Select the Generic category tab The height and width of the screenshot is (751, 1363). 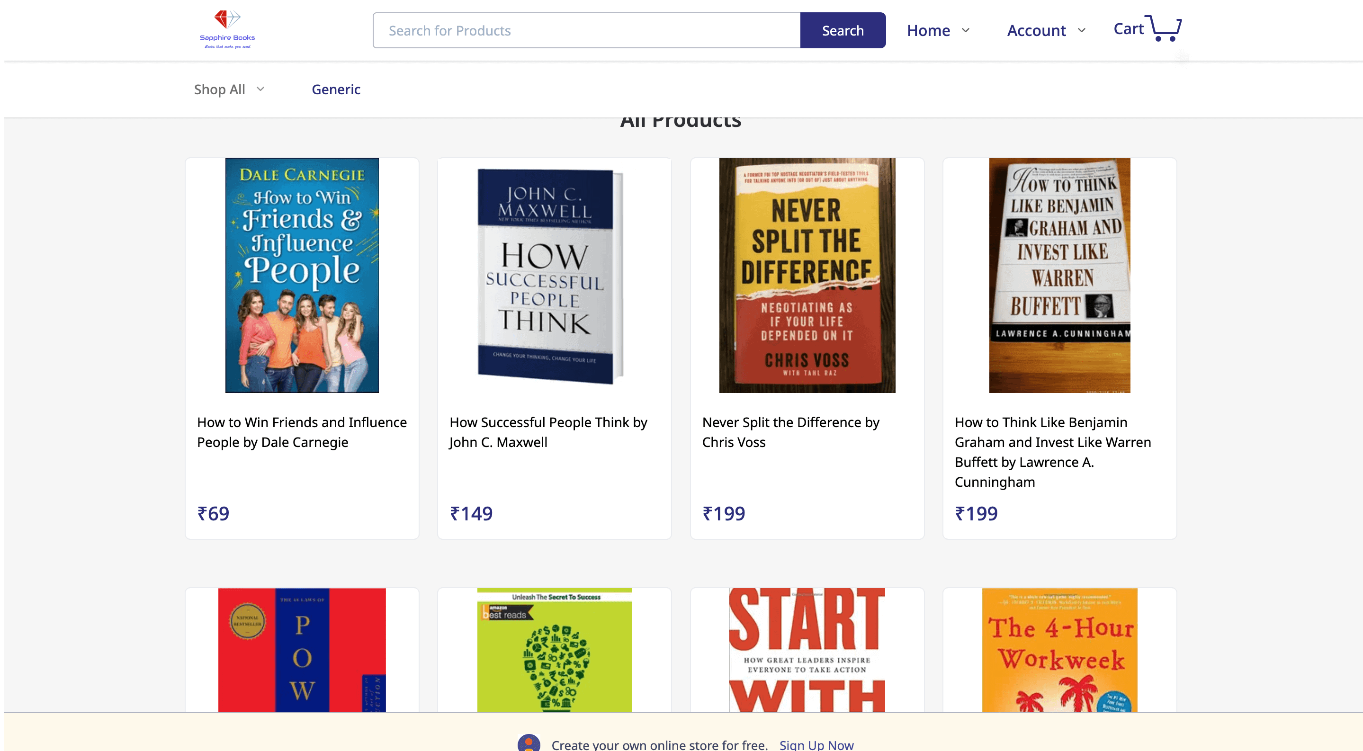point(336,89)
